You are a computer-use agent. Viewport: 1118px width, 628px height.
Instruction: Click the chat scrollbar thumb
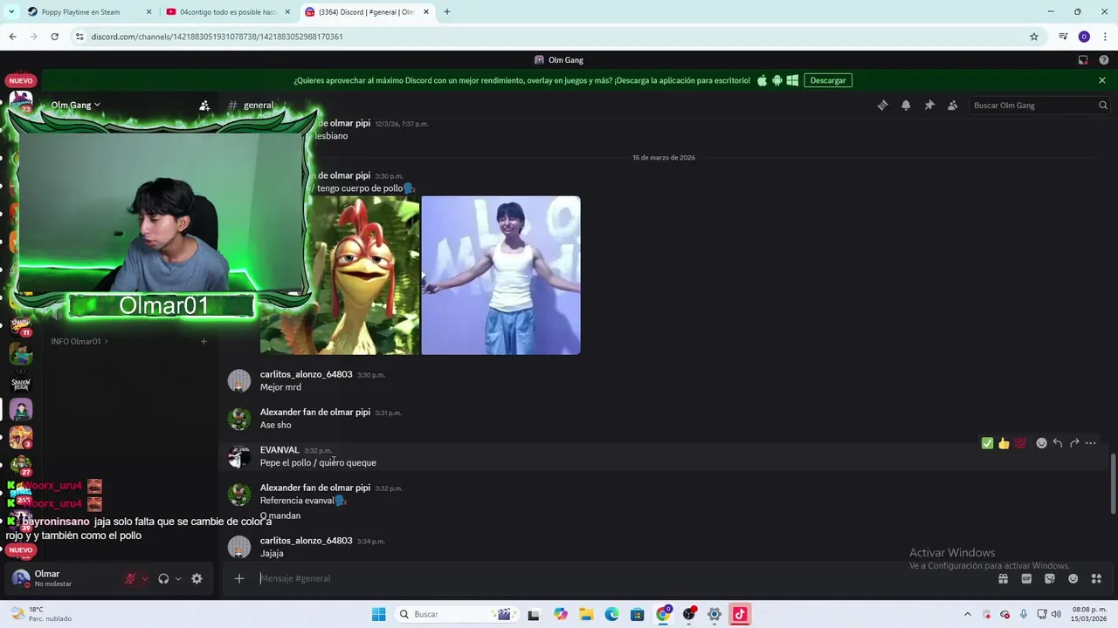click(1113, 484)
